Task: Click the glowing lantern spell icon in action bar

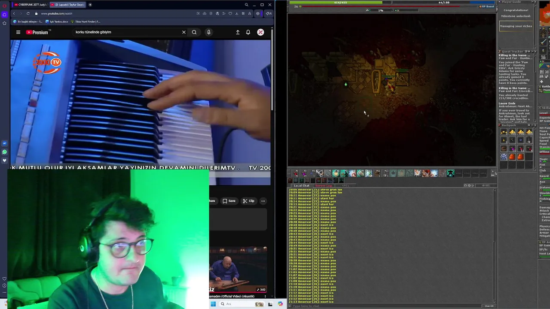Action: click(336, 173)
